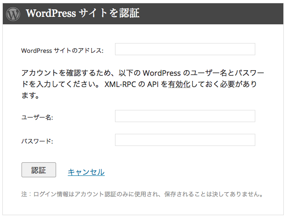Click the 'パスワード:' label

point(37,141)
